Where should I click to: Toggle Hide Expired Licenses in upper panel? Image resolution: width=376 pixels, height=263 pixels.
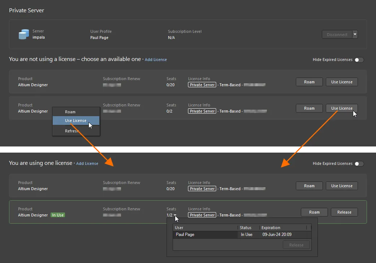tap(359, 60)
